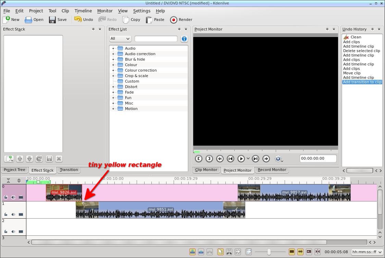Viewport: 385px width, 258px height.
Task: Select the razor (scissors) tool
Action: click(x=229, y=251)
